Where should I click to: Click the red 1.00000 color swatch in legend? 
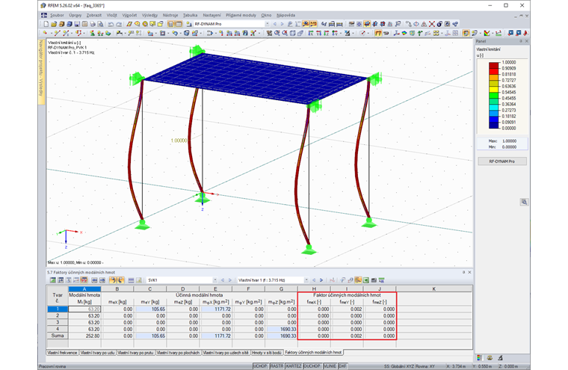493,65
